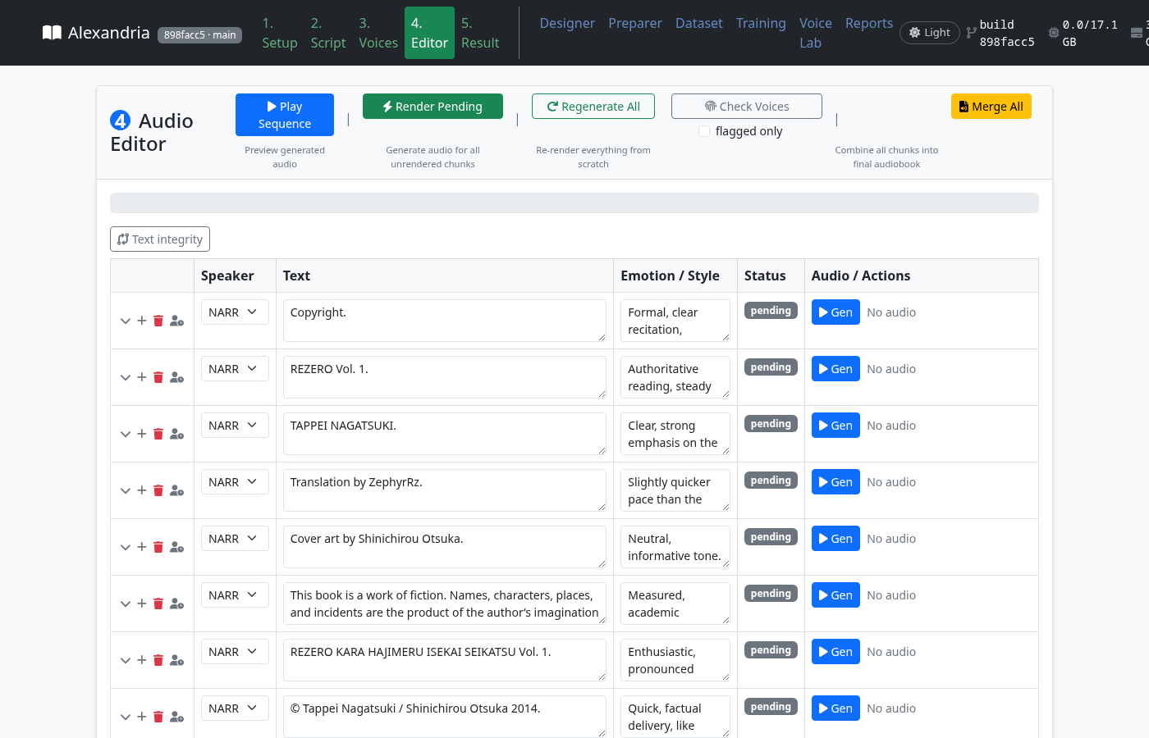Image resolution: width=1149 pixels, height=738 pixels.
Task: Open speaker dropdown for Cover art row
Action: click(235, 539)
